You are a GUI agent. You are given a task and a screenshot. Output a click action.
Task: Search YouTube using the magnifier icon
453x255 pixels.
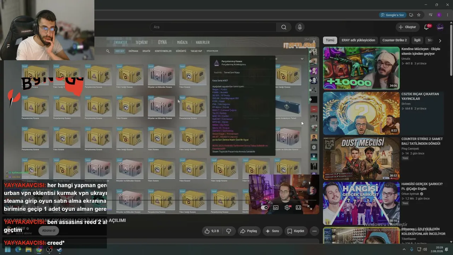[284, 27]
